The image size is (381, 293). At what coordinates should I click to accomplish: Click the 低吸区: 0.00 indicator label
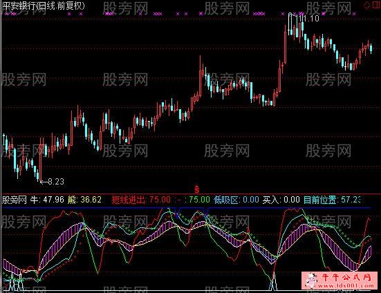pyautogui.click(x=236, y=200)
